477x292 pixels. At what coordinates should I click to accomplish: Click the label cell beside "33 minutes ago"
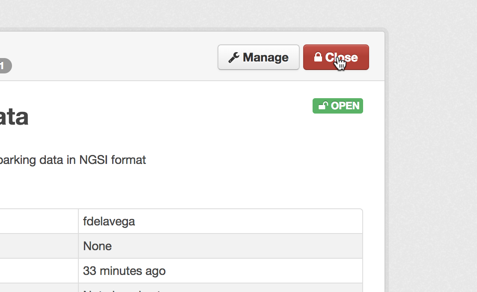click(39, 271)
